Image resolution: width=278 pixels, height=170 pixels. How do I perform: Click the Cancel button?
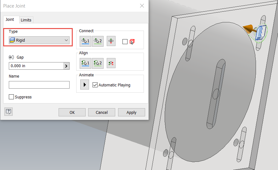[x=102, y=113]
